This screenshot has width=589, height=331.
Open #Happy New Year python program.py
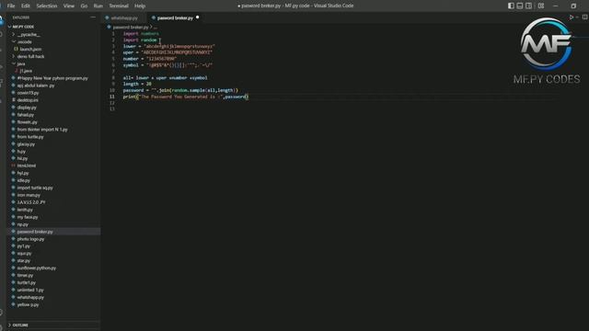pyautogui.click(x=52, y=78)
